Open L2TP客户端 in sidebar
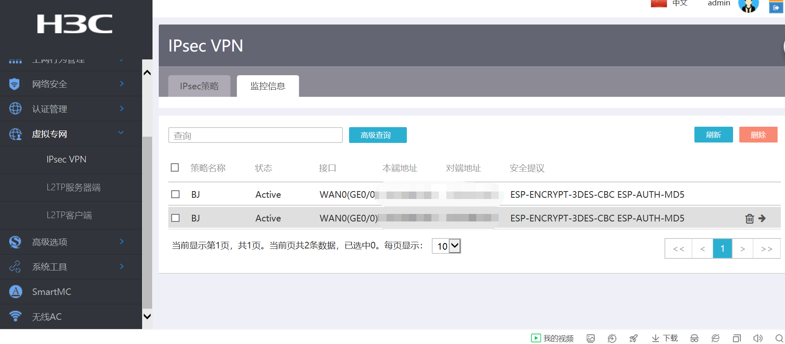This screenshot has height=344, width=785. coord(69,215)
